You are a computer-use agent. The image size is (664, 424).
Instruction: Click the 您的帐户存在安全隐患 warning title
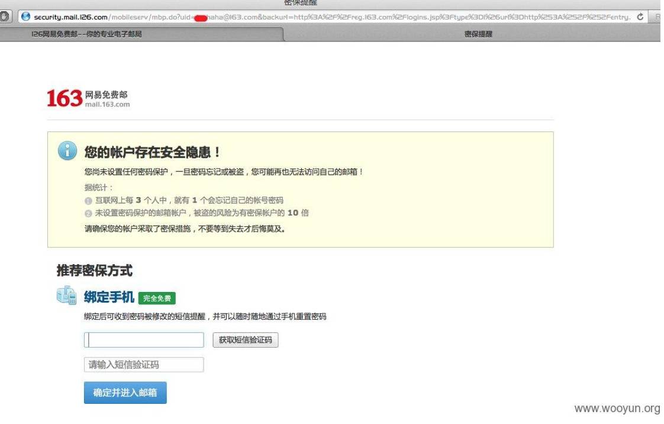click(x=152, y=152)
